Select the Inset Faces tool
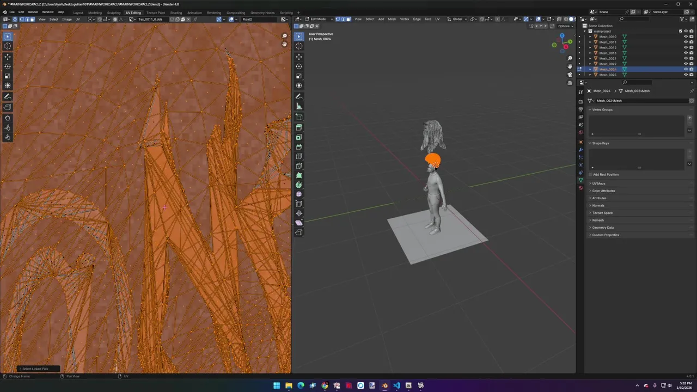This screenshot has width=697, height=392. coord(299,137)
